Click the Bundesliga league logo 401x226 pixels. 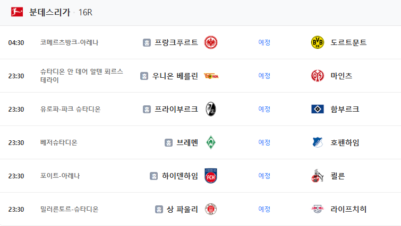[x=15, y=13]
